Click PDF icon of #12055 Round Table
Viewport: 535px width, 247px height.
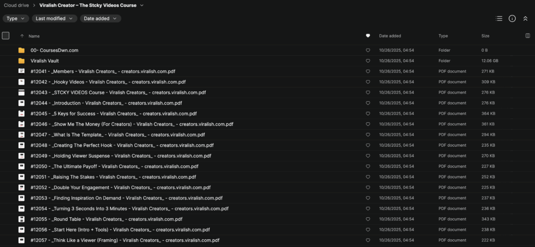coord(21,219)
